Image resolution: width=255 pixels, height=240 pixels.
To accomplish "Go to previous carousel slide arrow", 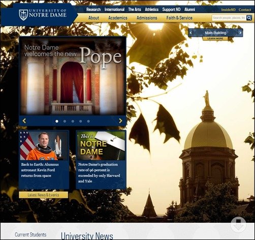I will [x=24, y=121].
